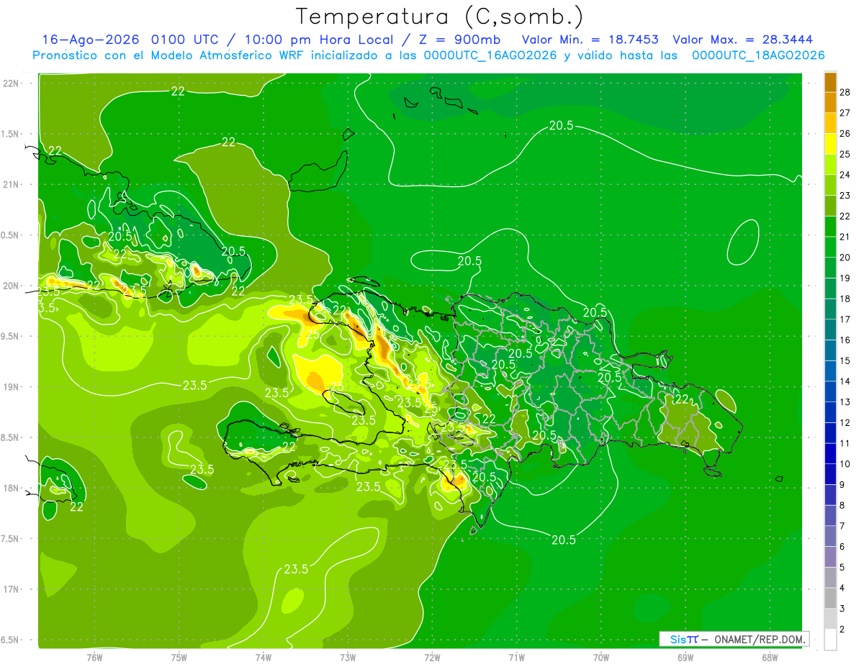Click the '69W' longitude axis label
The image size is (864, 667).
point(685,656)
